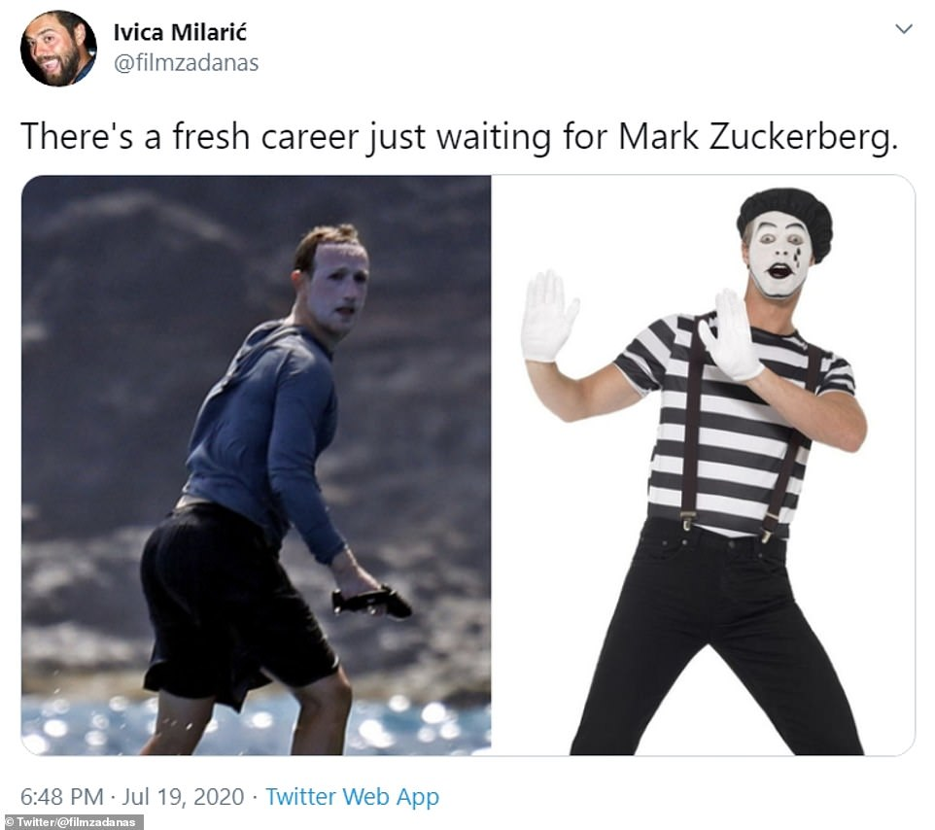Open the left photo on the surfer's blue hoodie
The height and width of the screenshot is (830, 935).
[x=265, y=430]
